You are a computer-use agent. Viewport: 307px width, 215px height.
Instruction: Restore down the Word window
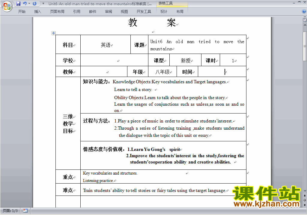click(x=299, y=3)
